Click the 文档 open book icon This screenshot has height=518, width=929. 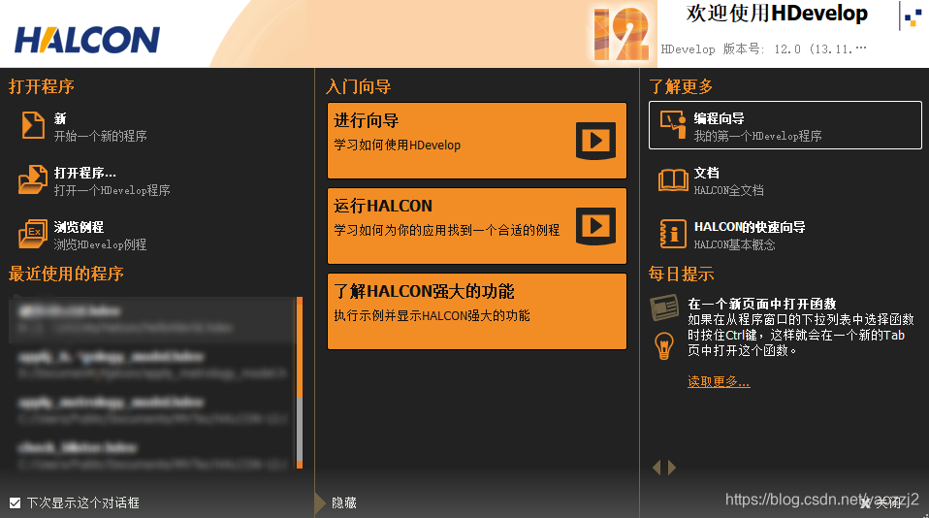673,180
